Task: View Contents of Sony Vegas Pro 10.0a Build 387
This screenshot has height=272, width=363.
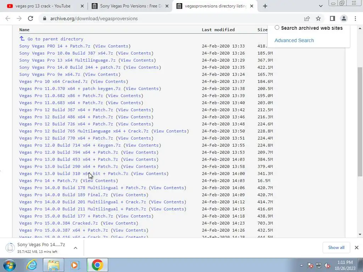Action: click(134, 53)
